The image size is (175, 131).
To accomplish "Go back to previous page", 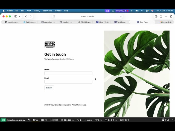I will [x=26, y=16].
